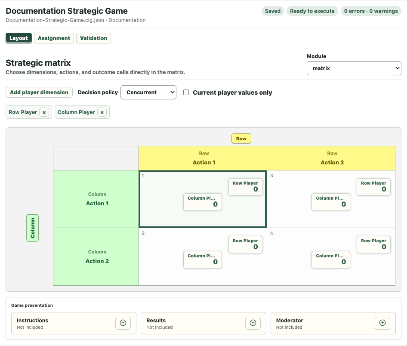Add Results with its plus icon

coord(253,323)
